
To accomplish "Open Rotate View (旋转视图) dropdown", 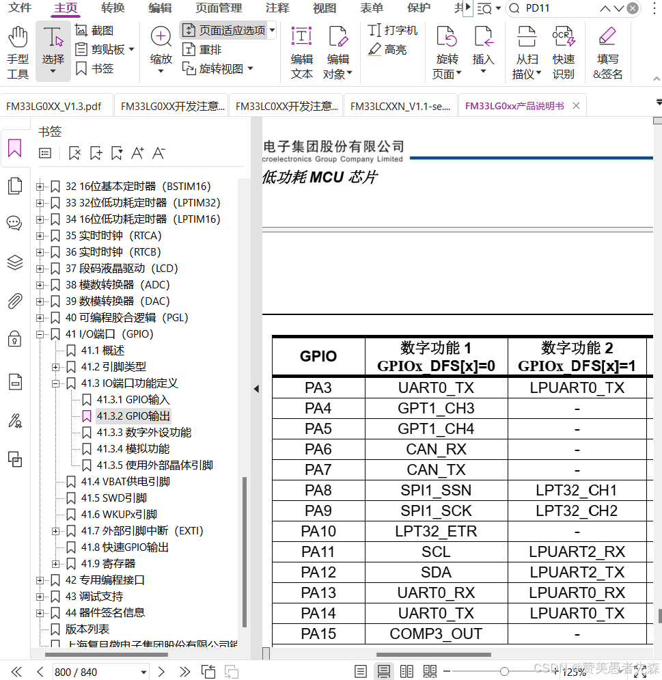I will tap(218, 69).
